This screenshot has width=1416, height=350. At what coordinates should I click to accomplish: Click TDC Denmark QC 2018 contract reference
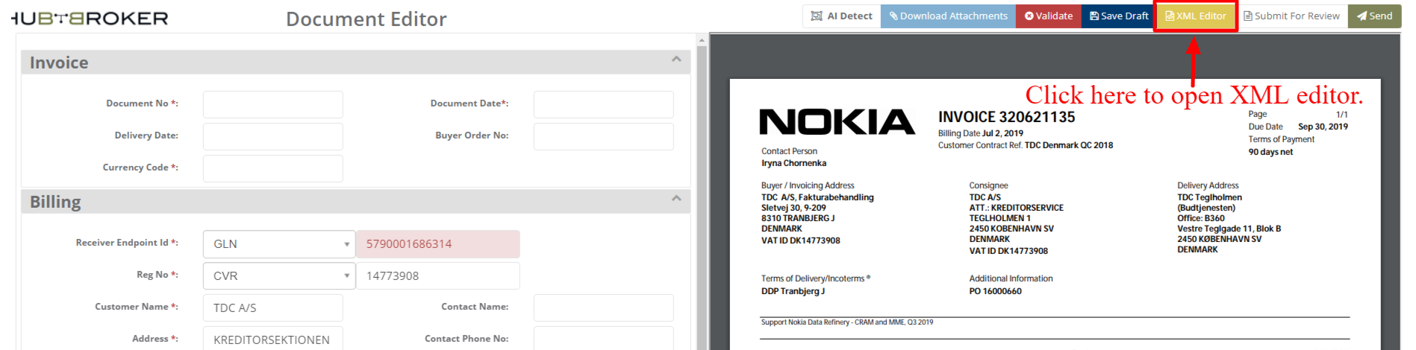click(1068, 145)
